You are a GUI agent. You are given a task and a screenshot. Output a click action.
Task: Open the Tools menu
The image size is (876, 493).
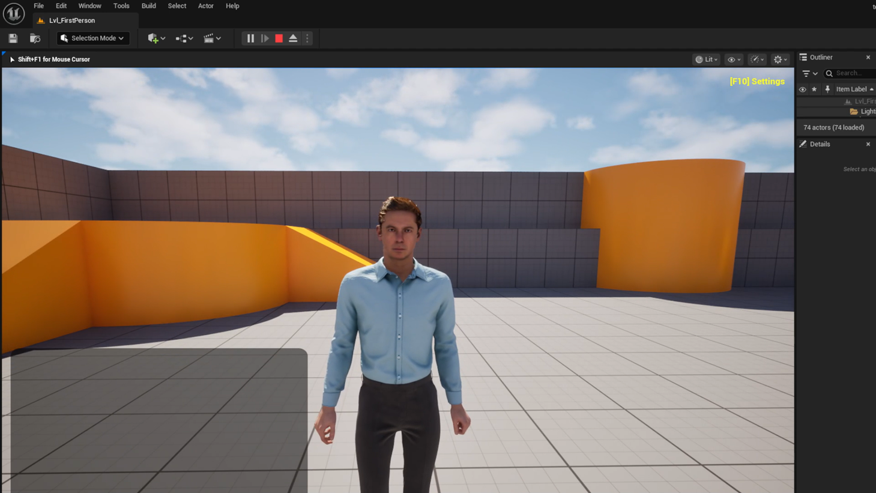(x=121, y=6)
